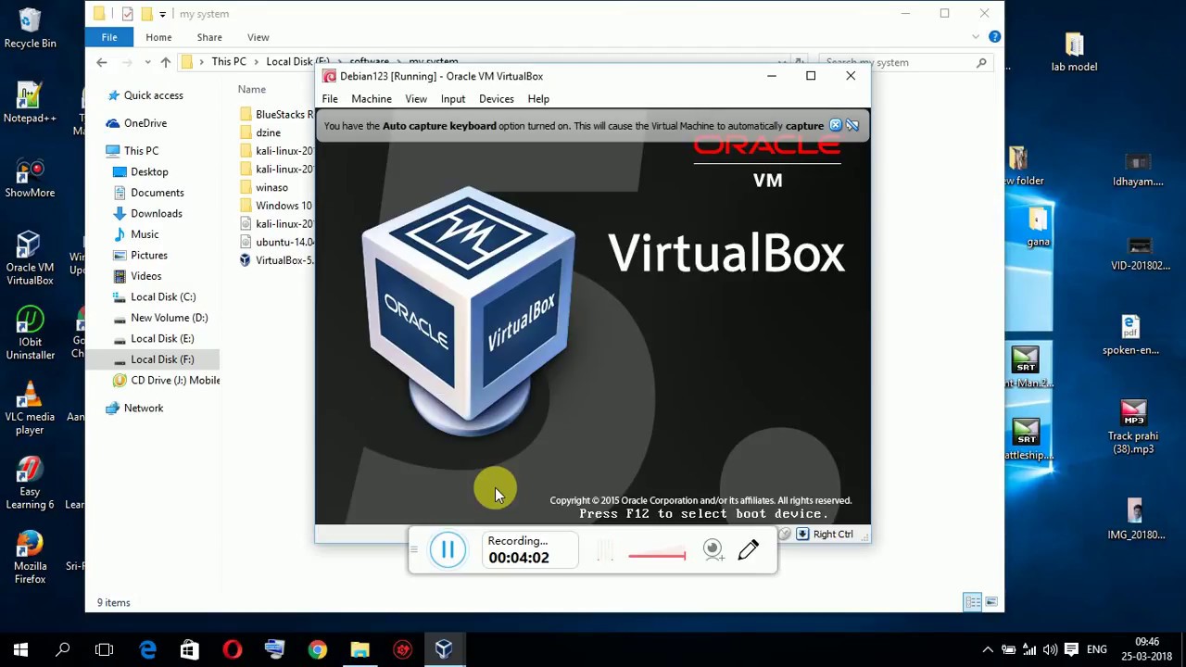Image resolution: width=1186 pixels, height=667 pixels.
Task: Open the View tab in Explorer ribbon
Action: click(259, 37)
